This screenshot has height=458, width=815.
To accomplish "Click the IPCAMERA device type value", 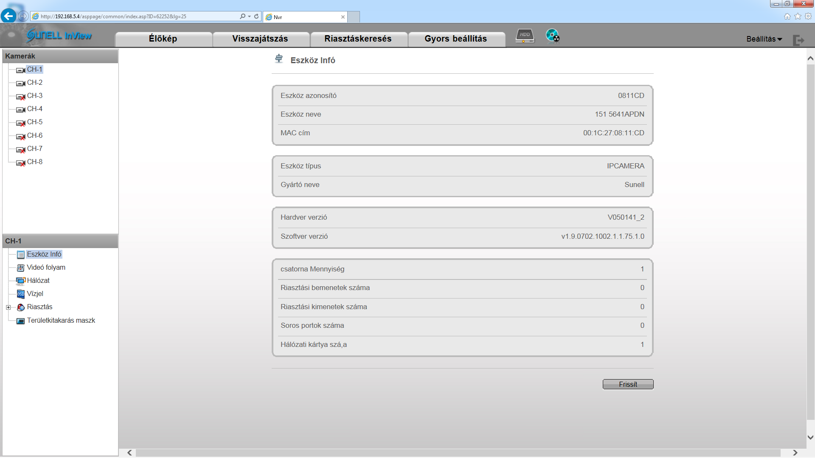I will [x=625, y=166].
